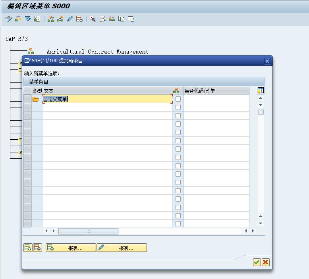The image size is (309, 279).
Task: Click the 报表... button with the pencil icon
Action: [122, 248]
